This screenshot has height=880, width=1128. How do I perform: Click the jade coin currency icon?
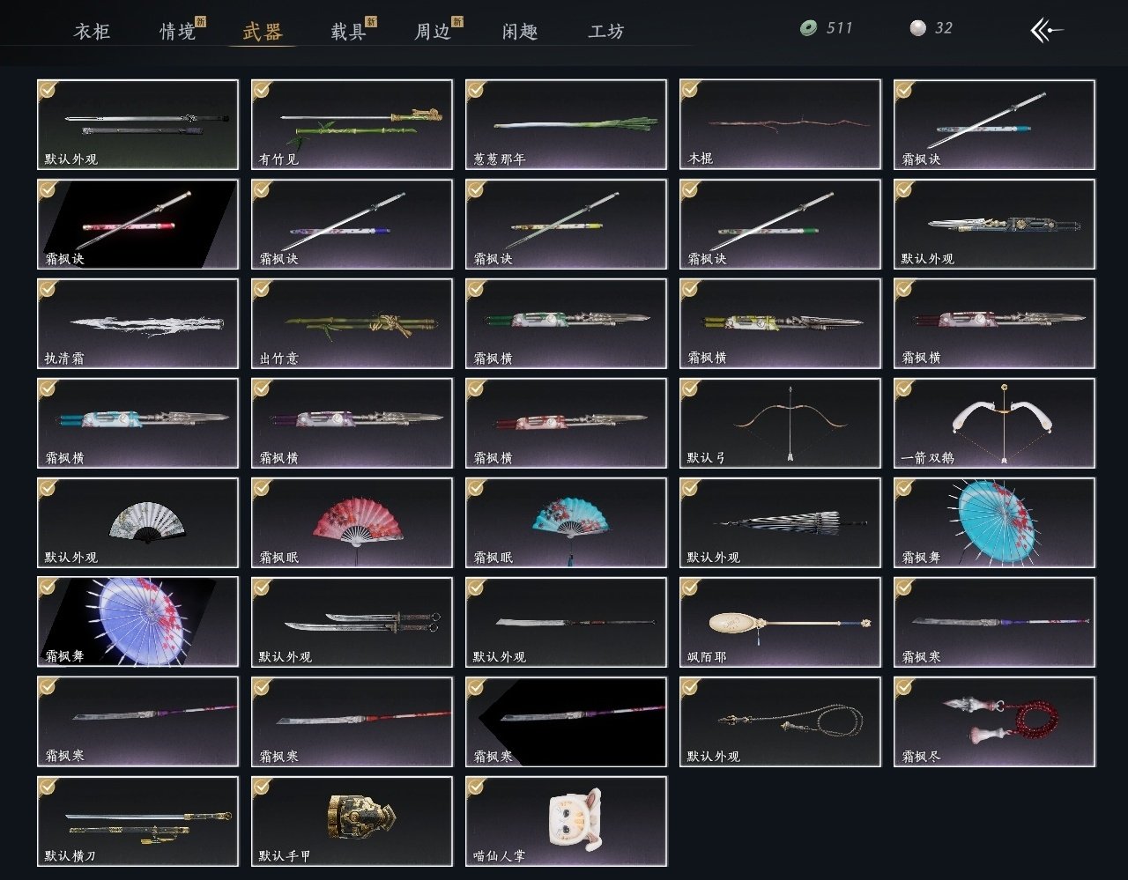[x=808, y=28]
